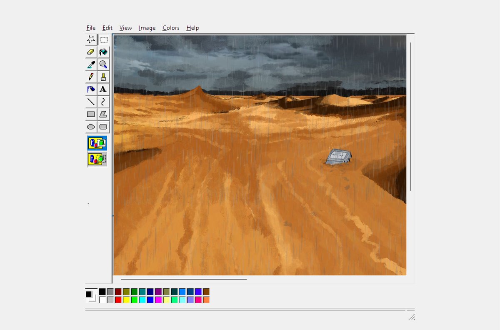The height and width of the screenshot is (330, 500).
Task: Pick the black color swatch
Action: (102, 292)
